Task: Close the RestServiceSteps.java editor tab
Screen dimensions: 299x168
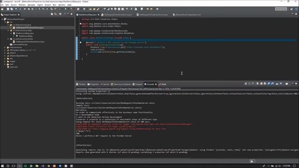Action: click(x=99, y=14)
